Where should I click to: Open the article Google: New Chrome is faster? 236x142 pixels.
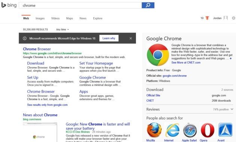98,126
